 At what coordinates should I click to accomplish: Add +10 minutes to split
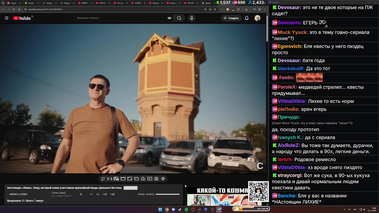105,194
